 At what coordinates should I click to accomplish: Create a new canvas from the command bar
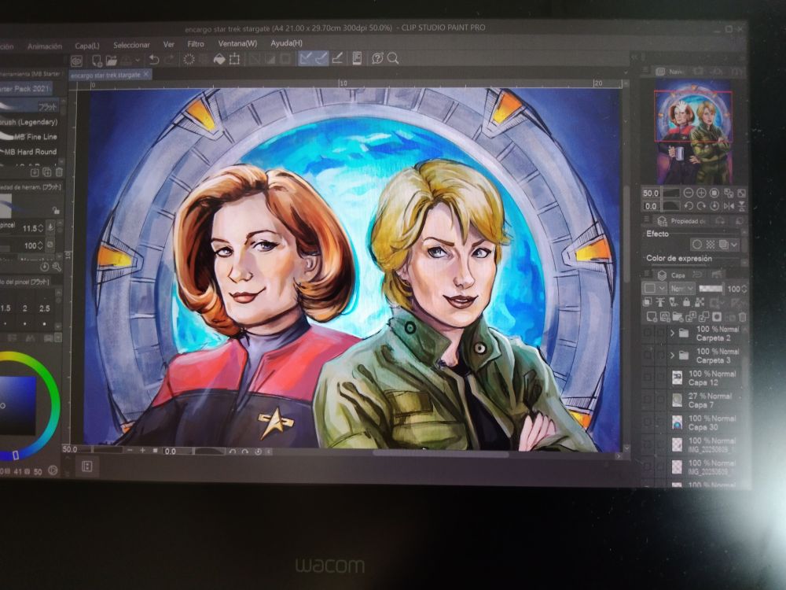(97, 61)
